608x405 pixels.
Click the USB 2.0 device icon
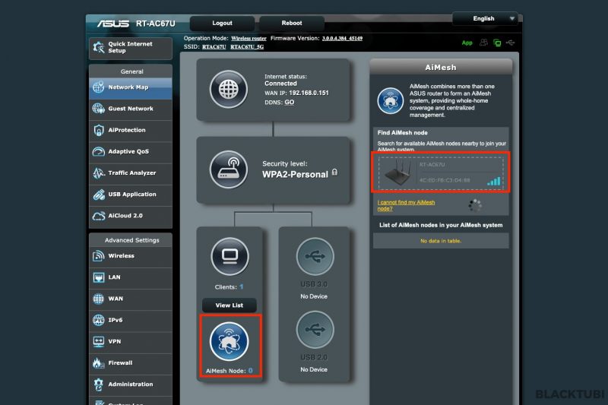pyautogui.click(x=315, y=330)
